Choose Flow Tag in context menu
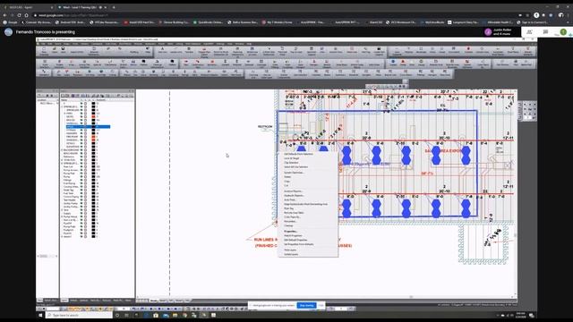The image size is (573, 322). point(288,208)
